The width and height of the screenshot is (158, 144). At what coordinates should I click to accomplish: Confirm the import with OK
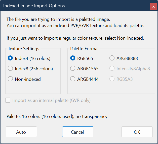point(137,132)
